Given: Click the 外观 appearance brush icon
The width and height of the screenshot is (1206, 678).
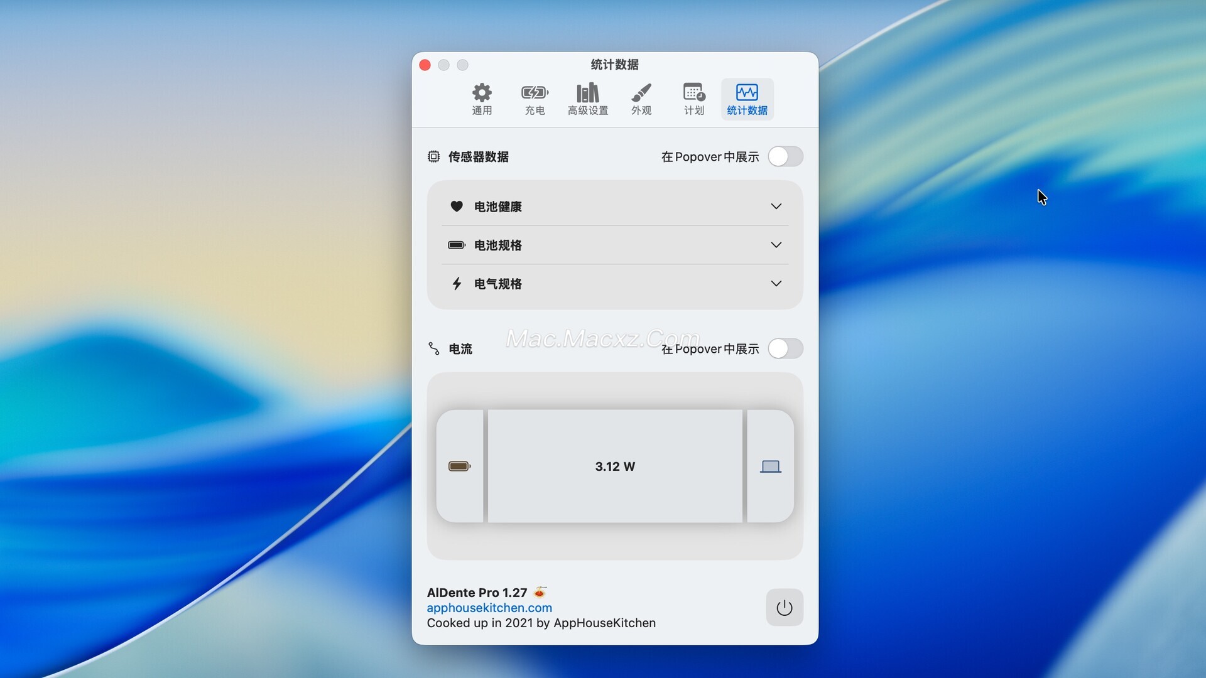Looking at the screenshot, I should click(641, 94).
